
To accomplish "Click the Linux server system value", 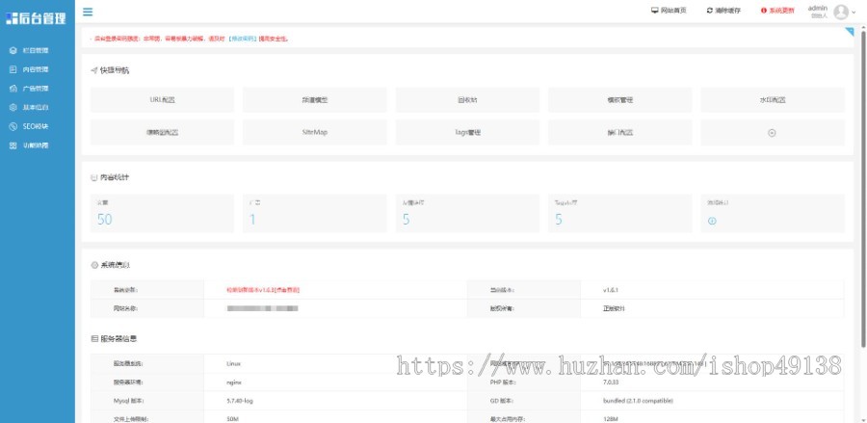I will point(233,364).
